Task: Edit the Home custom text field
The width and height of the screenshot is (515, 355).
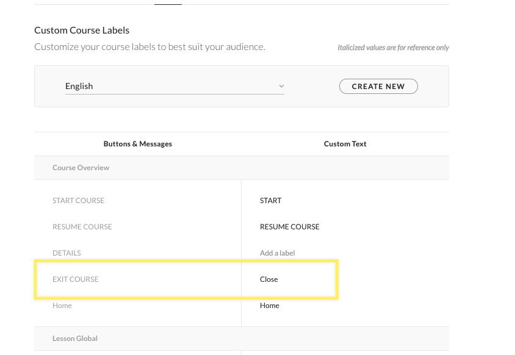Action: 270,306
